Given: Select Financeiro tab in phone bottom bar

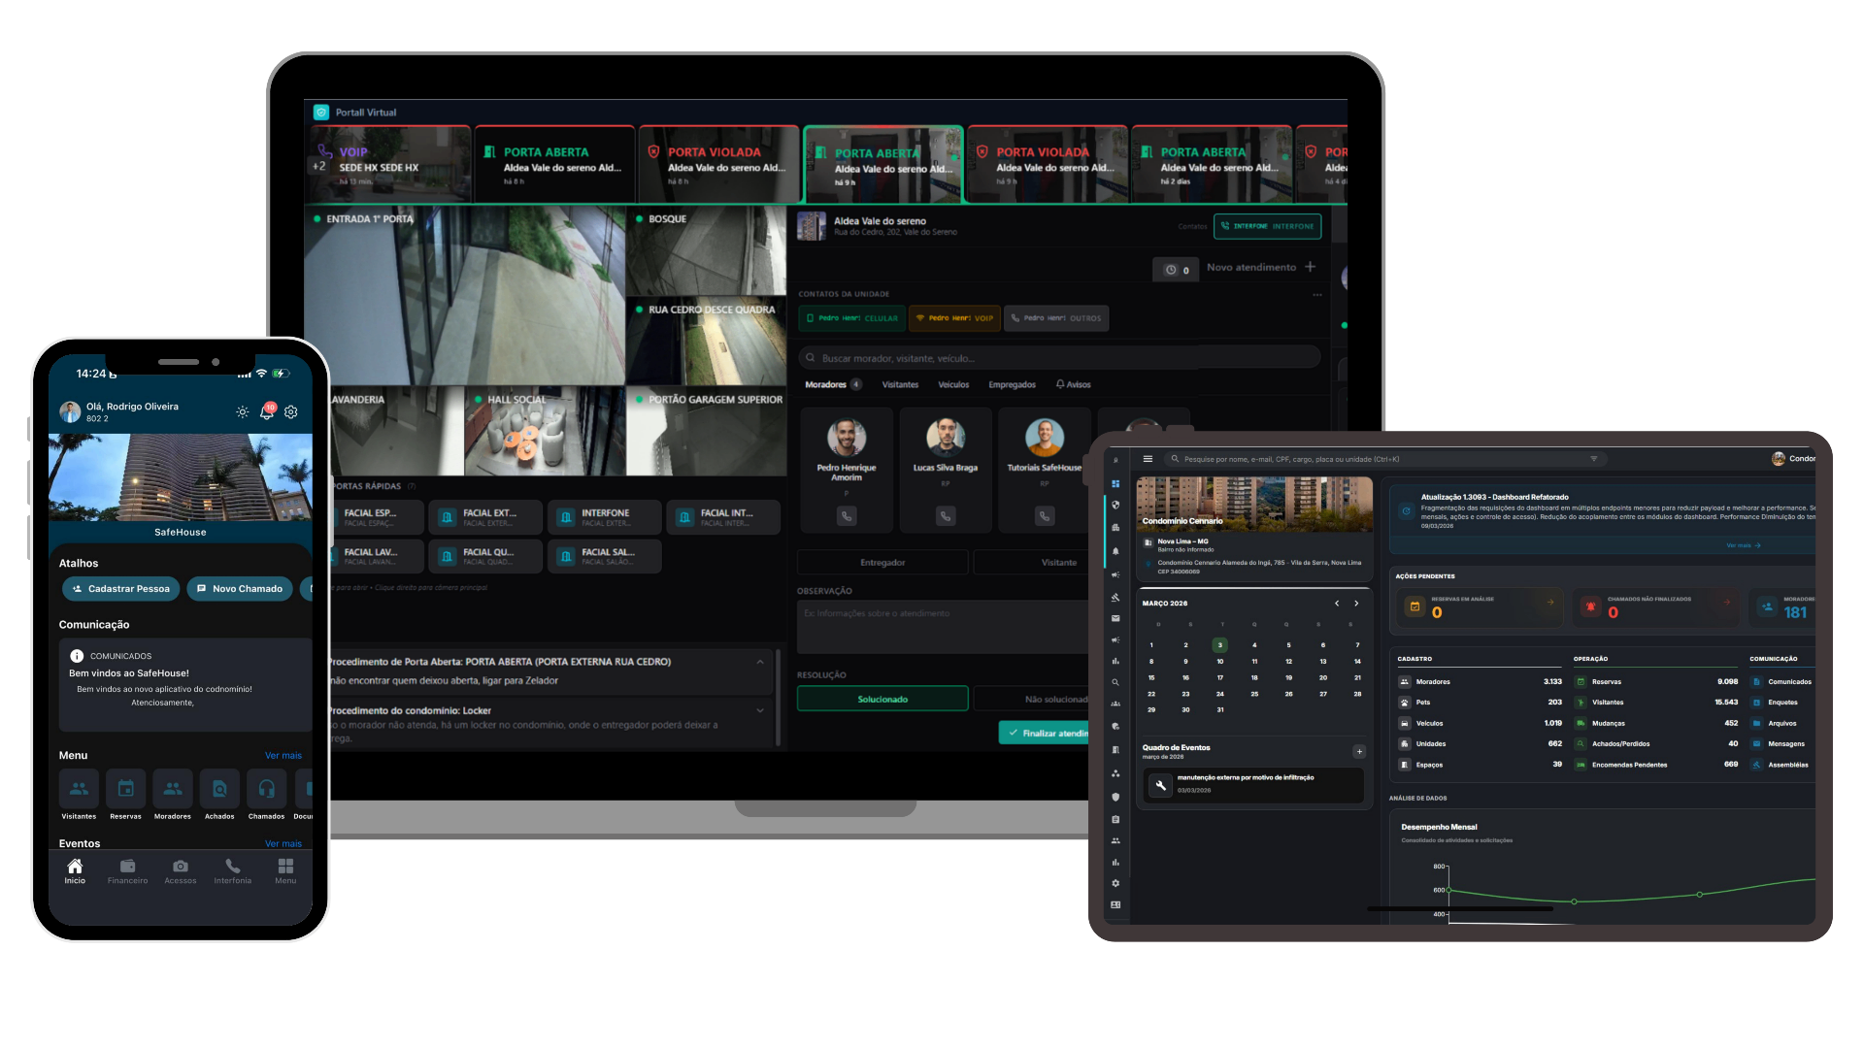Looking at the screenshot, I should [127, 871].
